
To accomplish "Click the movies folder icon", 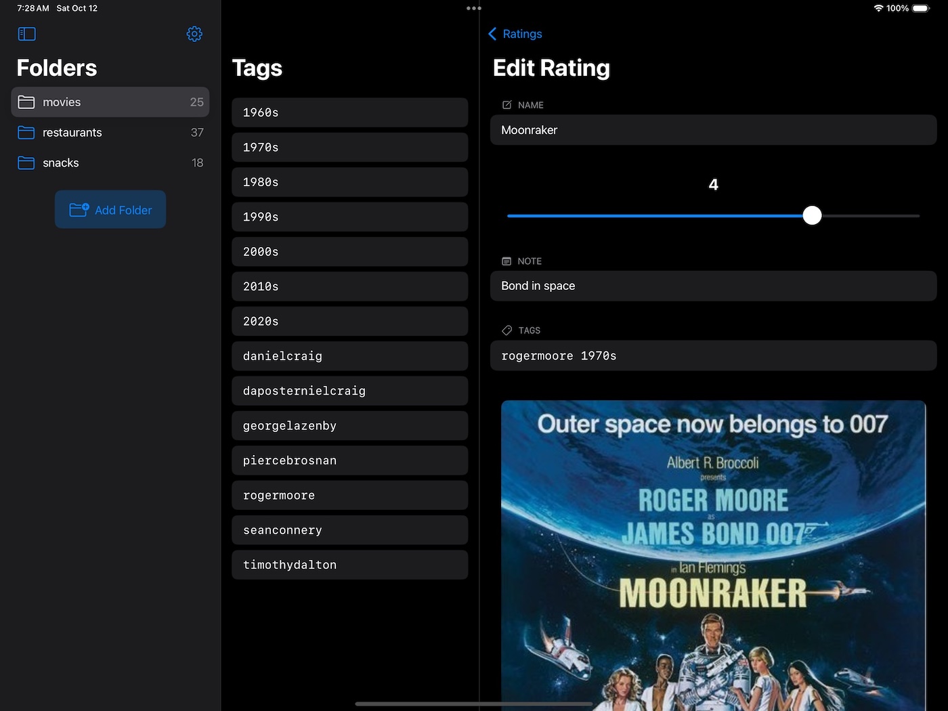I will click(26, 102).
